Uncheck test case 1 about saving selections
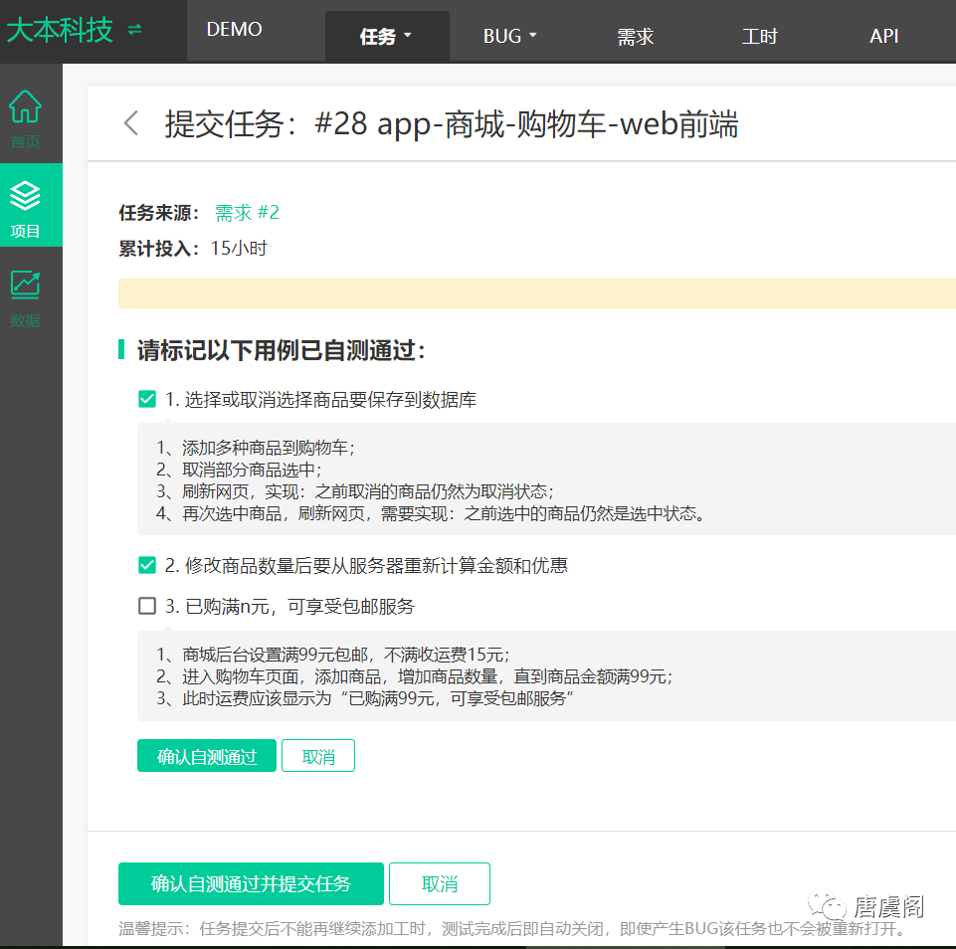This screenshot has height=949, width=956. (147, 398)
